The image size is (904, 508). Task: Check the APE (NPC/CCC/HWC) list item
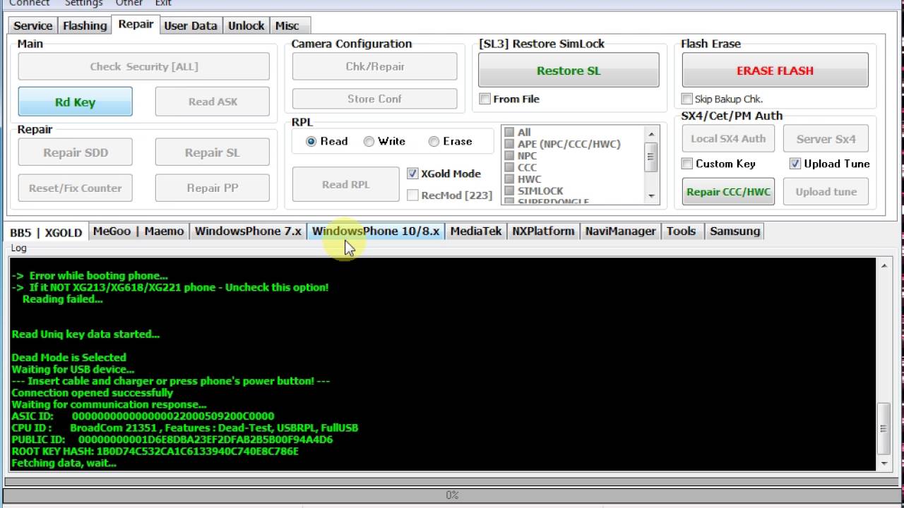click(x=509, y=144)
